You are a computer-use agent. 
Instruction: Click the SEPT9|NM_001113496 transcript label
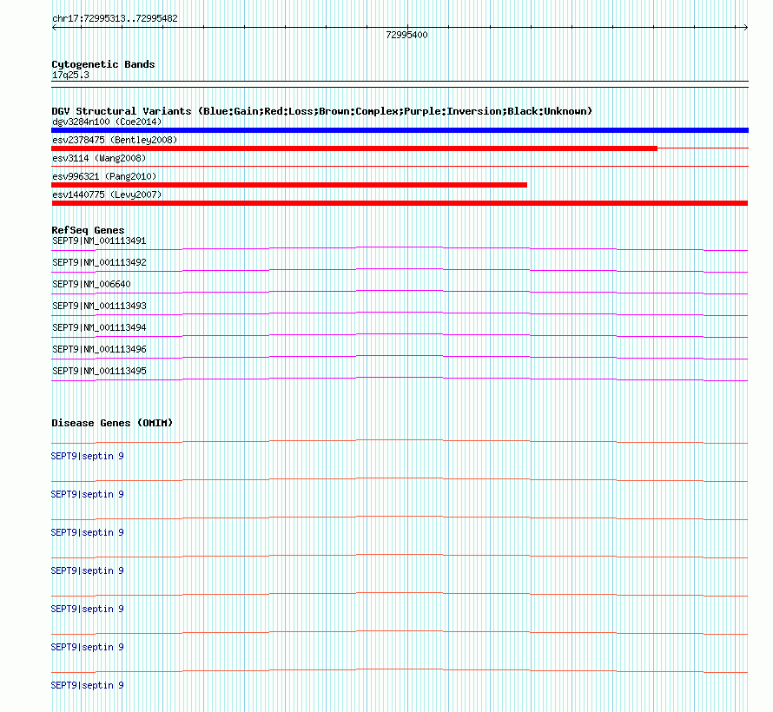pos(99,349)
